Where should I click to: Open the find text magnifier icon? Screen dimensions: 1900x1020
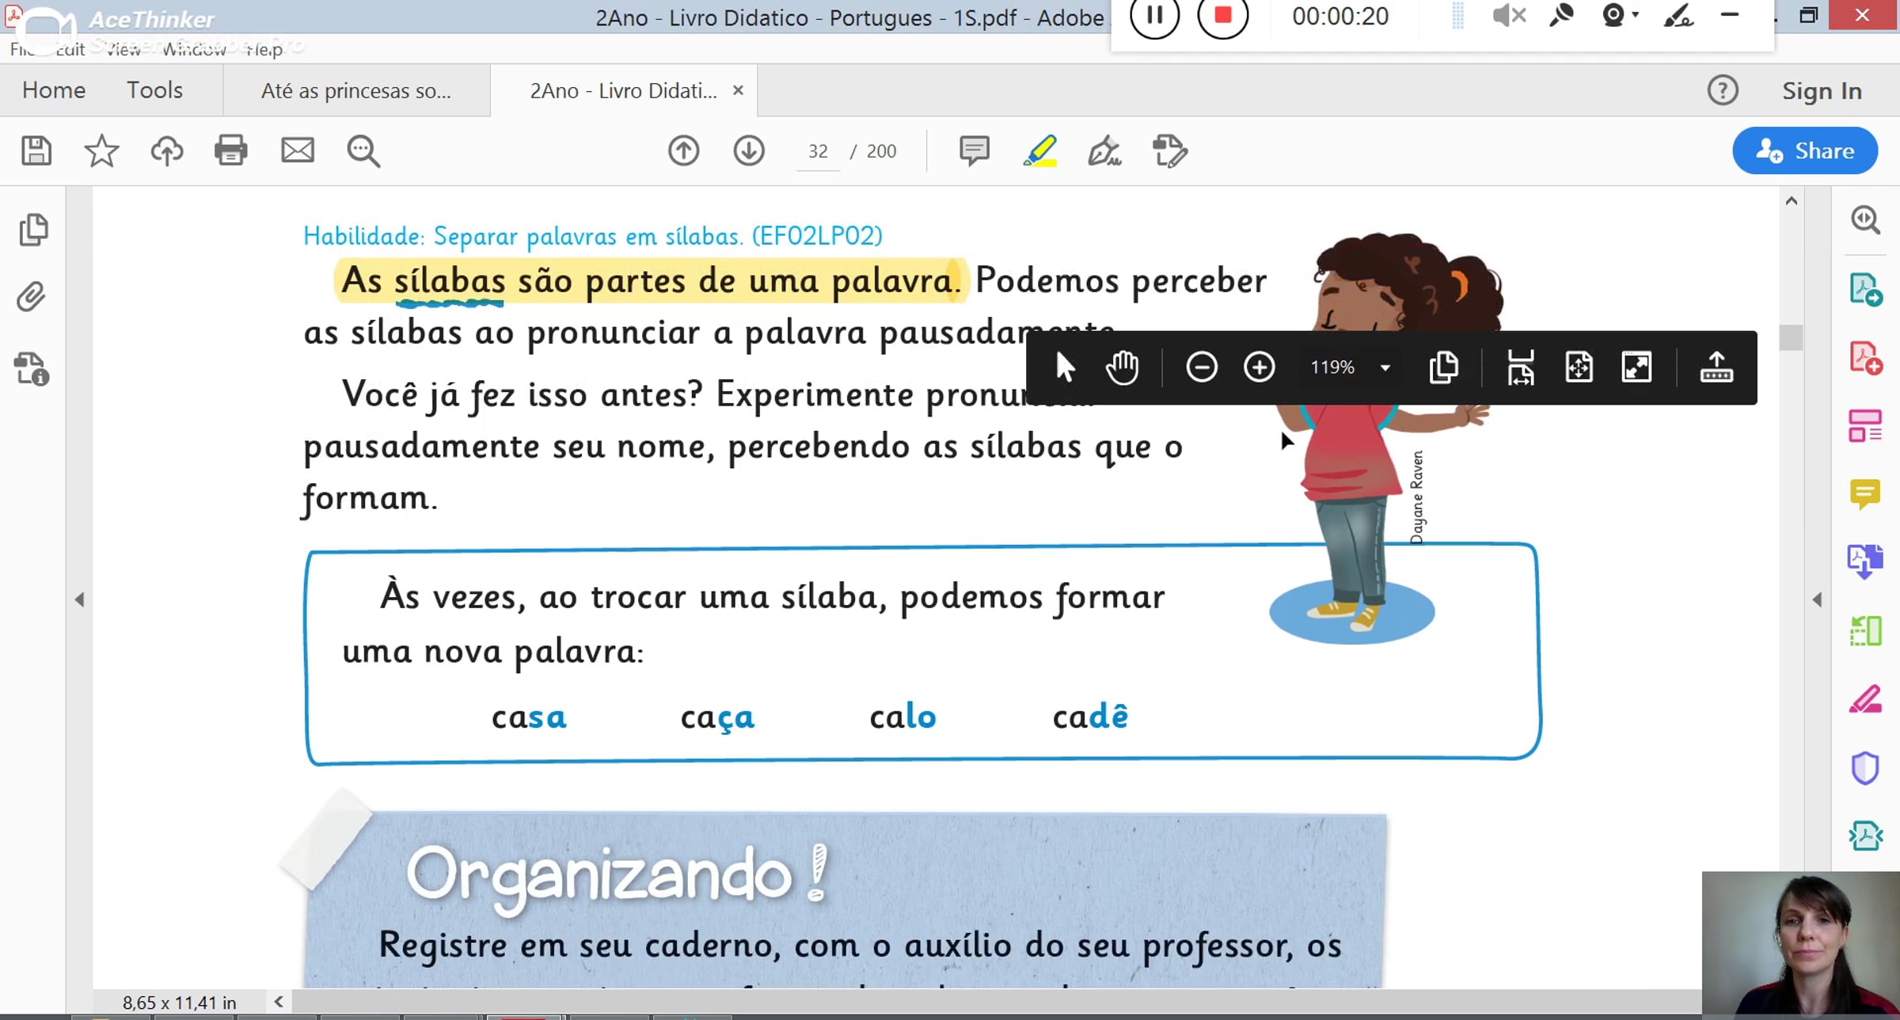click(363, 150)
